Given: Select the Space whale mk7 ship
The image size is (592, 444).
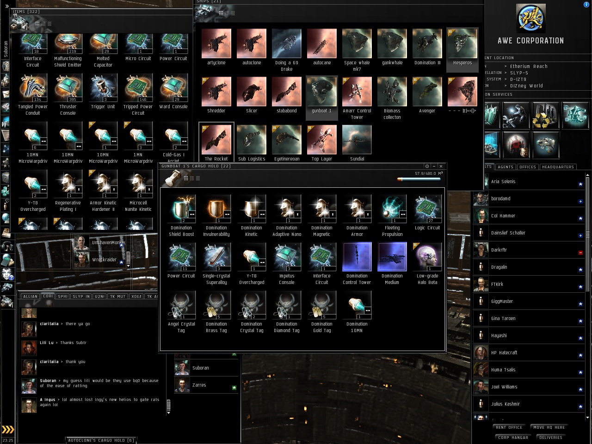Looking at the screenshot, I should [x=357, y=50].
